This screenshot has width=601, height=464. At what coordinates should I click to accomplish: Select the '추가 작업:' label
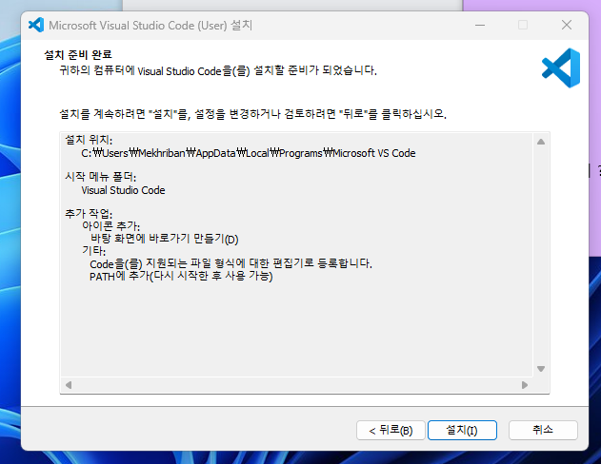point(89,213)
